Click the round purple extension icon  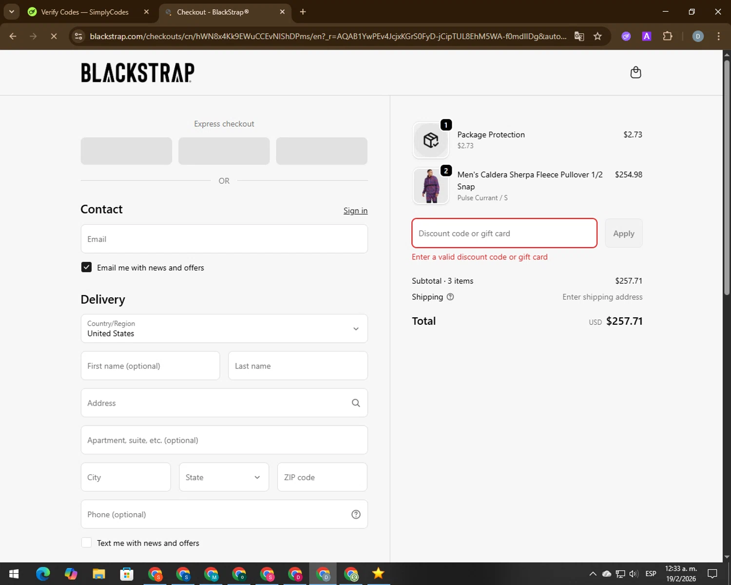click(626, 36)
